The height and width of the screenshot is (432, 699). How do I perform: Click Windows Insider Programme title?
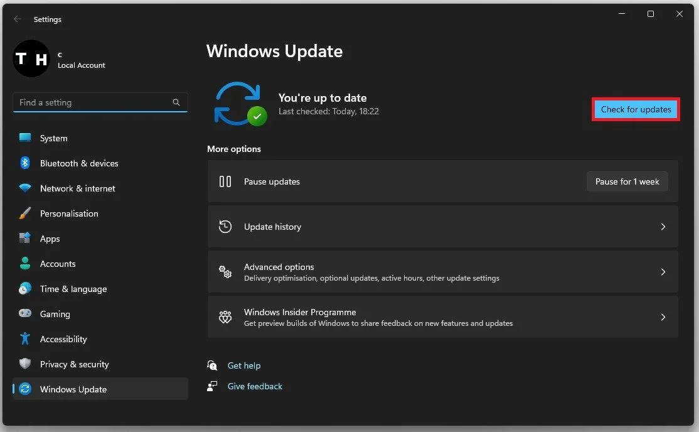coord(299,312)
